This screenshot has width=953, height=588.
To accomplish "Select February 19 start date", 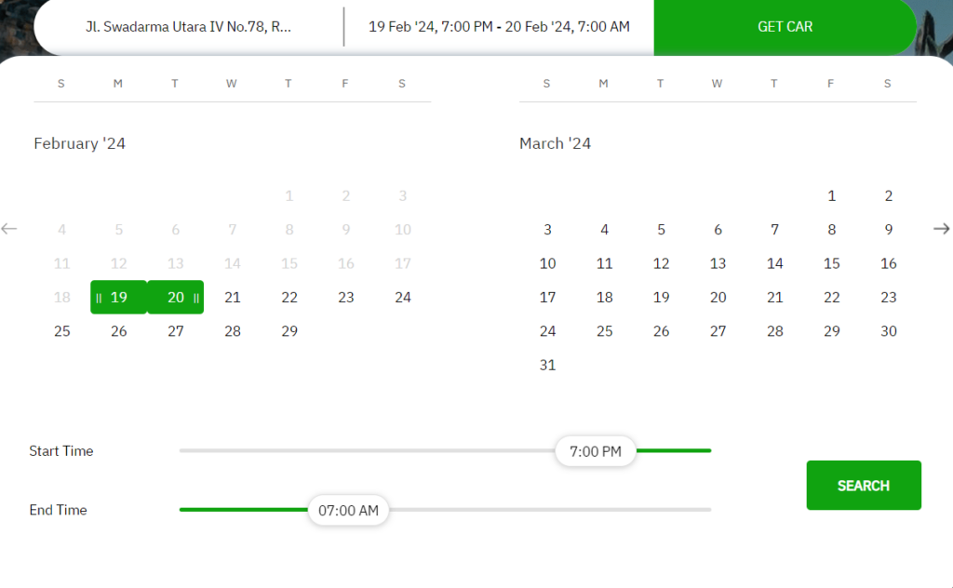I will (118, 297).
